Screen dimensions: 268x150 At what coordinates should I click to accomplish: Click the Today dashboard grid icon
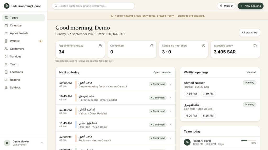6,18
